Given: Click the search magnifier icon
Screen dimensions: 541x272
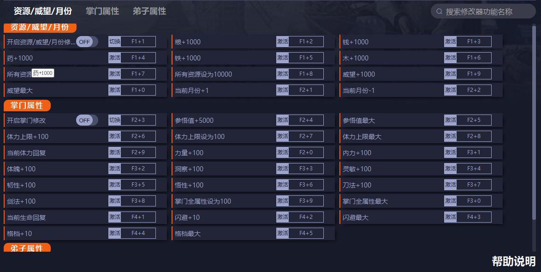Looking at the screenshot, I should pos(439,12).
